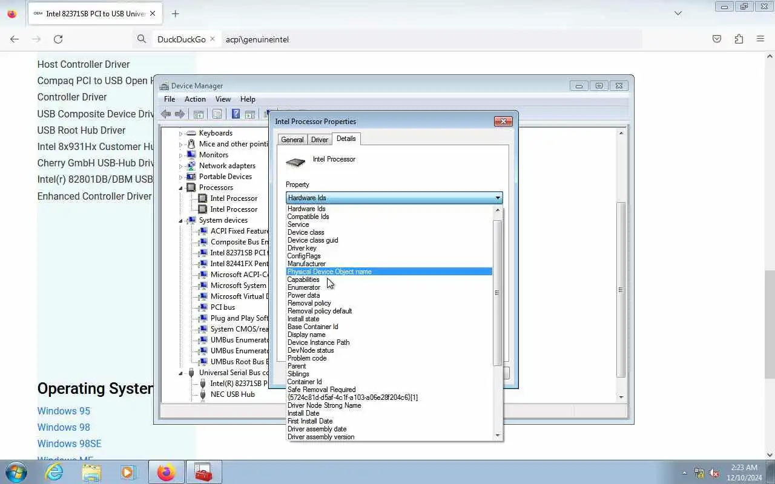Screen dimensions: 775x484
Task: Open Internet Explorer from taskbar
Action: [x=54, y=472]
